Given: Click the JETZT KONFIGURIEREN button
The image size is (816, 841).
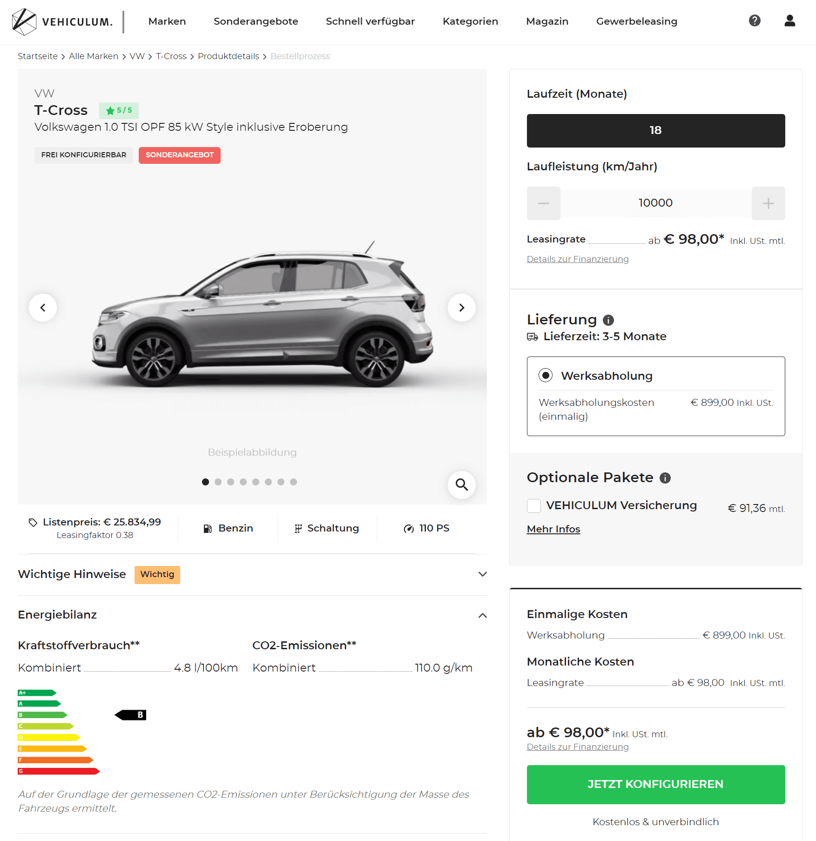Looking at the screenshot, I should coord(655,784).
